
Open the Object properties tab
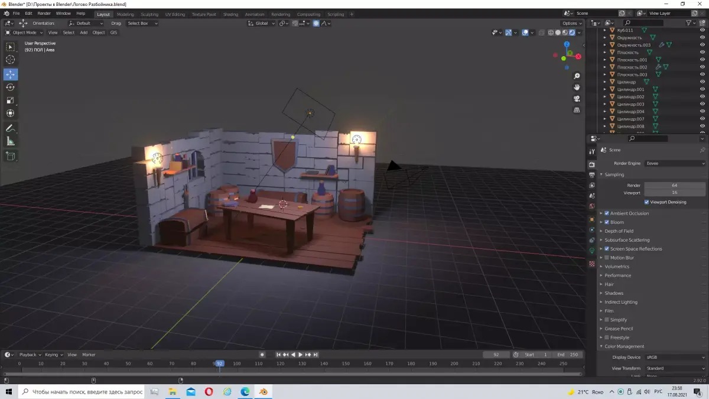click(592, 219)
